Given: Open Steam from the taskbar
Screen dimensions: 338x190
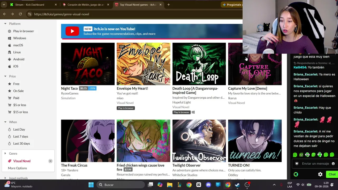Looking at the screenshot, I should pos(237,185).
